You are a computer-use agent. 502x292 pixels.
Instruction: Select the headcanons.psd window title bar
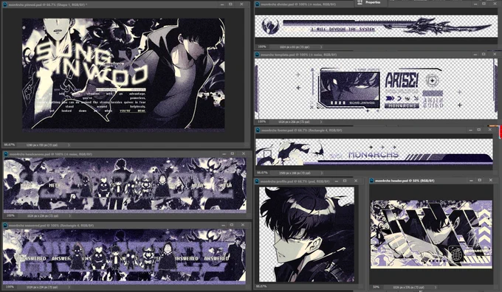[127, 154]
